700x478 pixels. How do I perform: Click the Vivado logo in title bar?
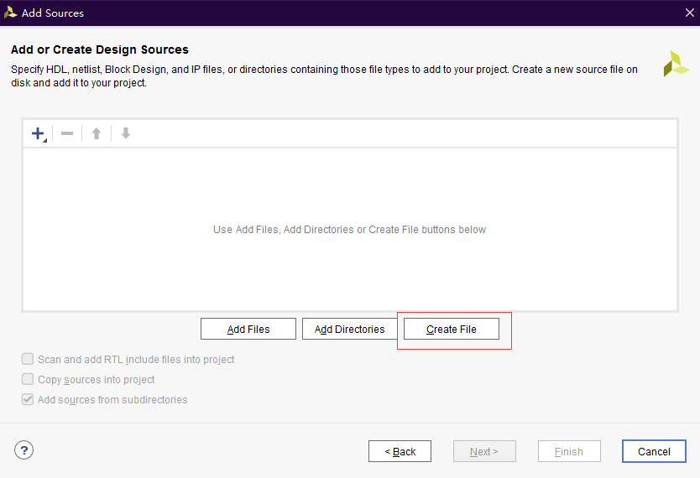click(10, 13)
